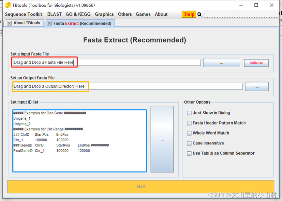Open the Games menu
Screen dimensions: 282x201
coord(143,14)
